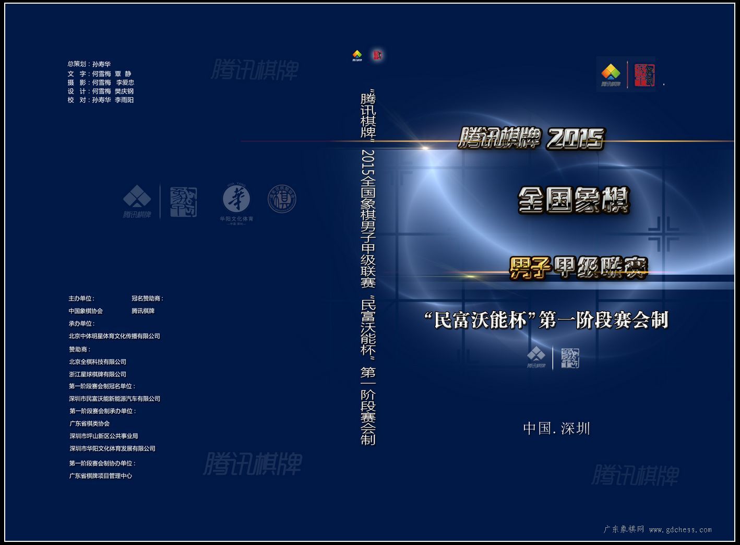
Task: Click the credit line '摄 影：何雪梅 李爱忠'
Action: 101,82
